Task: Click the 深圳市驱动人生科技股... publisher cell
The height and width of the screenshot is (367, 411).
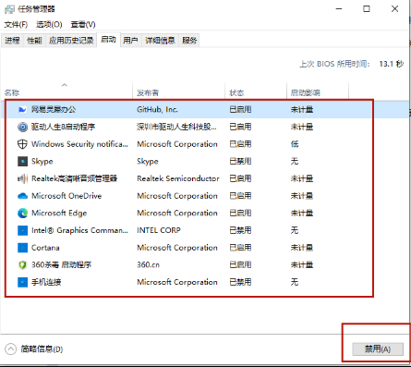Action: 176,127
